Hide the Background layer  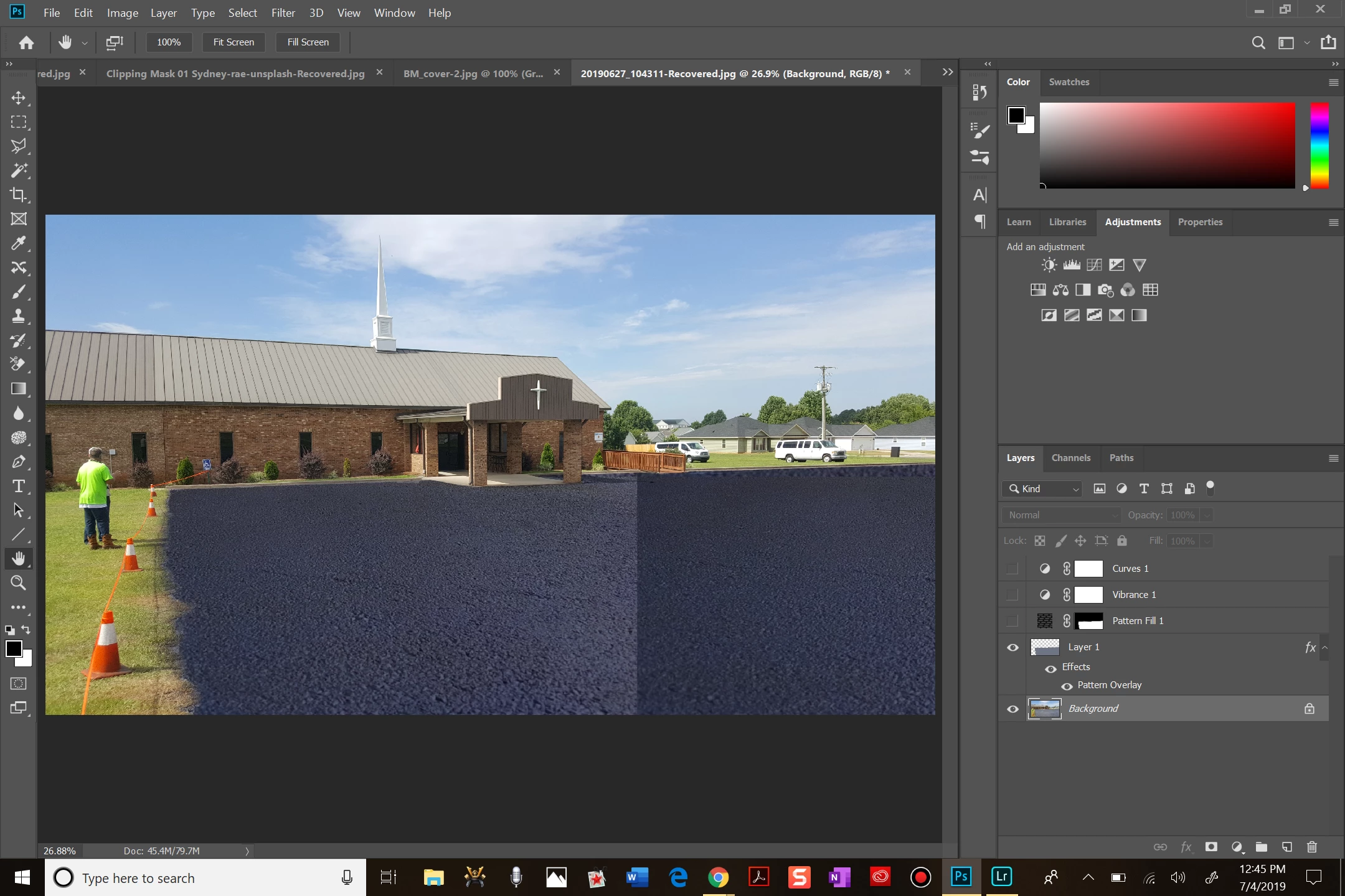point(1013,709)
